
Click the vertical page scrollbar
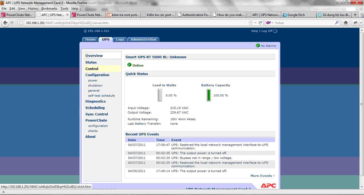362,104
